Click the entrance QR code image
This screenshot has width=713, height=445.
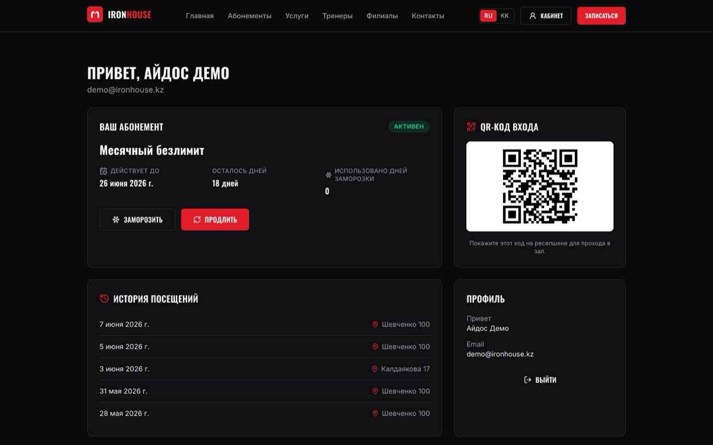pos(540,186)
